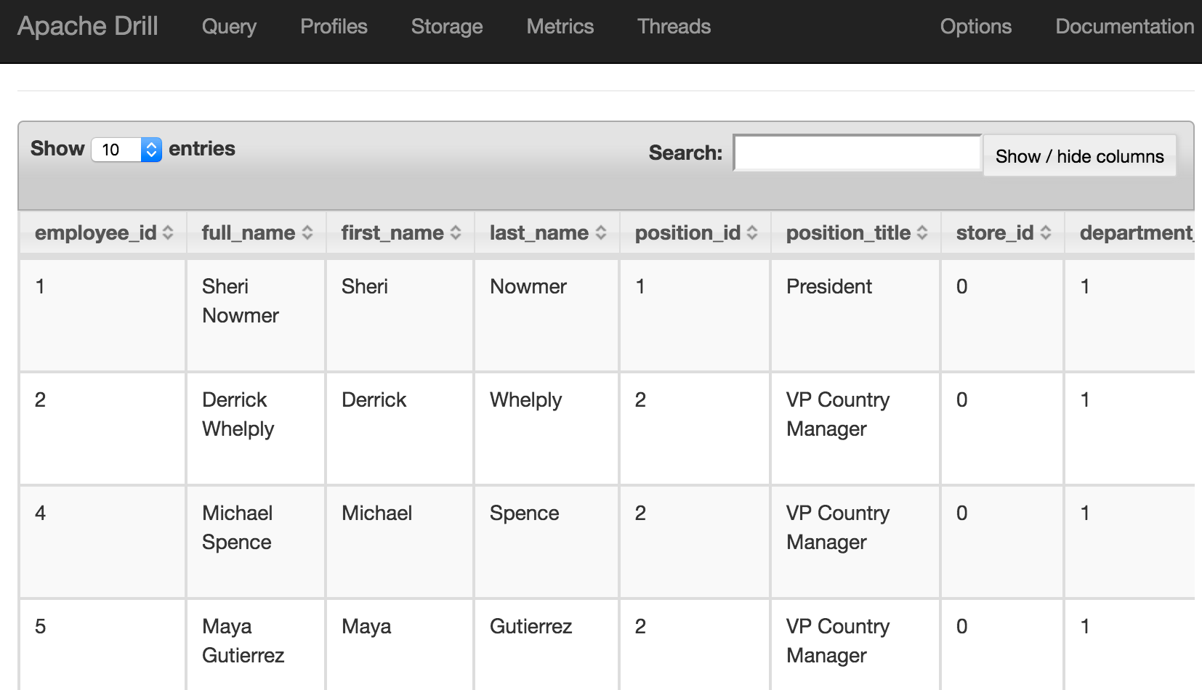Click position_title sort arrows icon
The image size is (1202, 690).
(922, 232)
